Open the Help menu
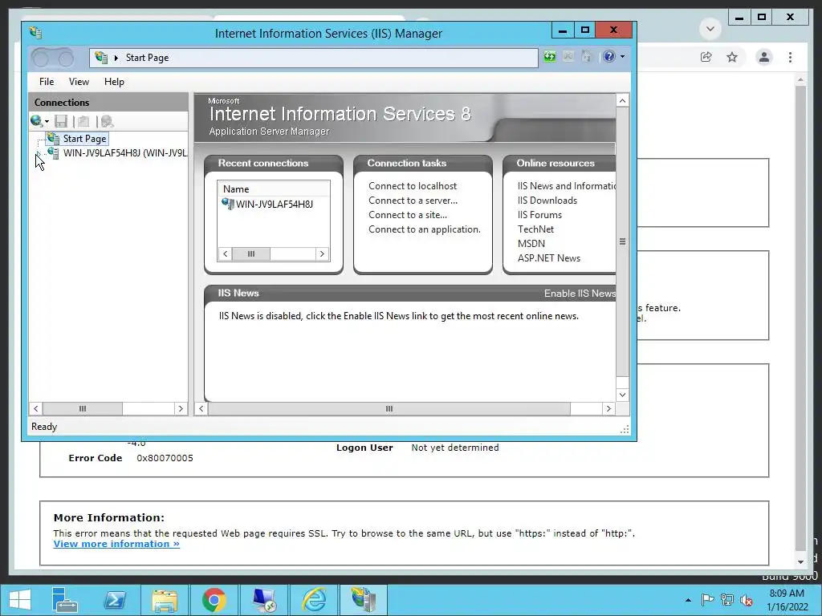The width and height of the screenshot is (822, 616). click(x=114, y=82)
